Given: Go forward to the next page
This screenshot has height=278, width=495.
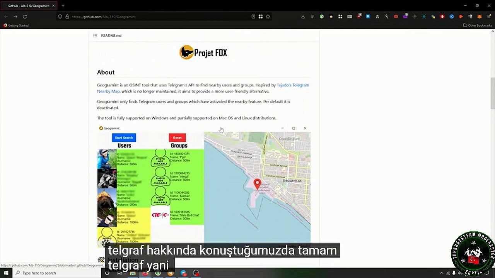Looking at the screenshot, I should pos(15,17).
